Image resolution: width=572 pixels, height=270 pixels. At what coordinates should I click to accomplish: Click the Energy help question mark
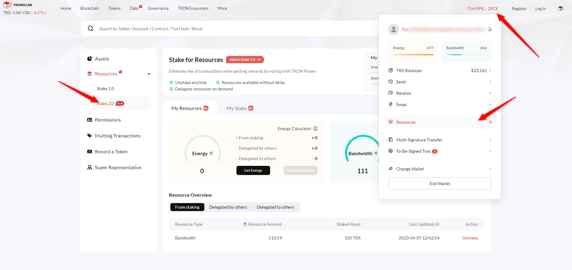coord(211,153)
